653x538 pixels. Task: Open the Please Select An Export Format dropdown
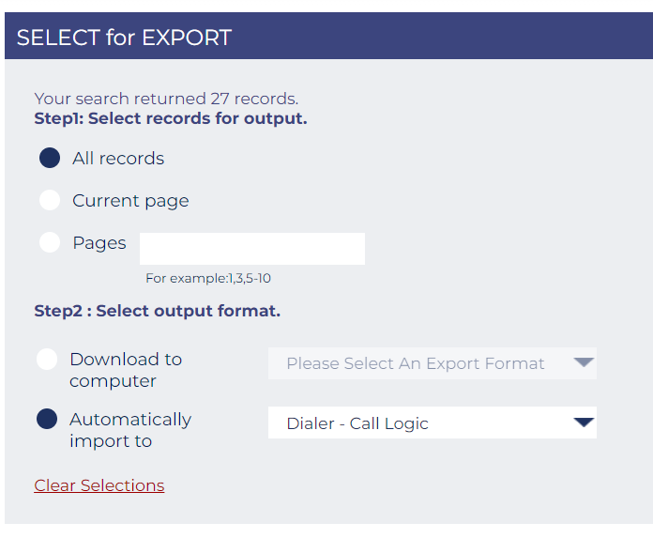[416, 363]
